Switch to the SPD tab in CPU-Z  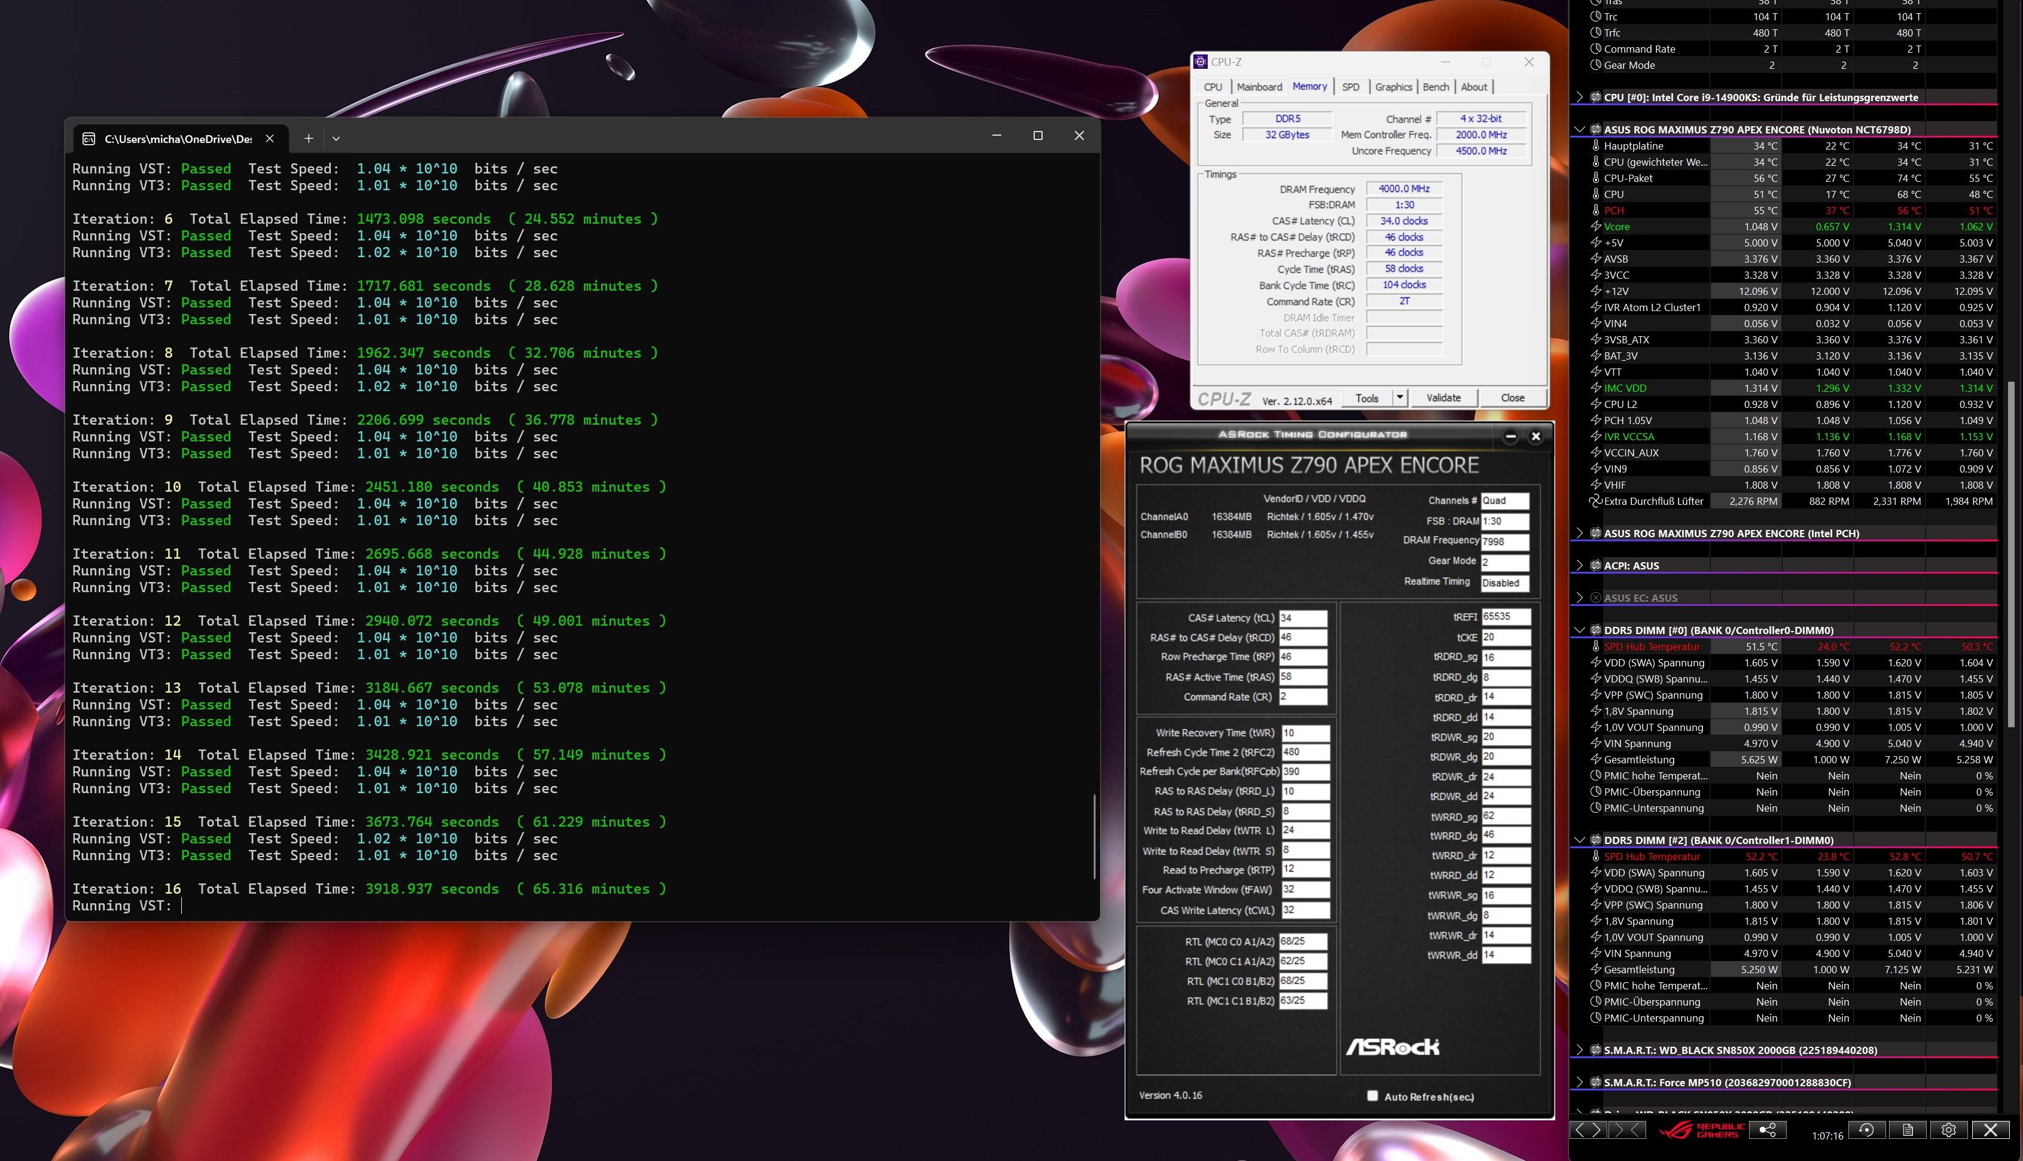(x=1350, y=87)
